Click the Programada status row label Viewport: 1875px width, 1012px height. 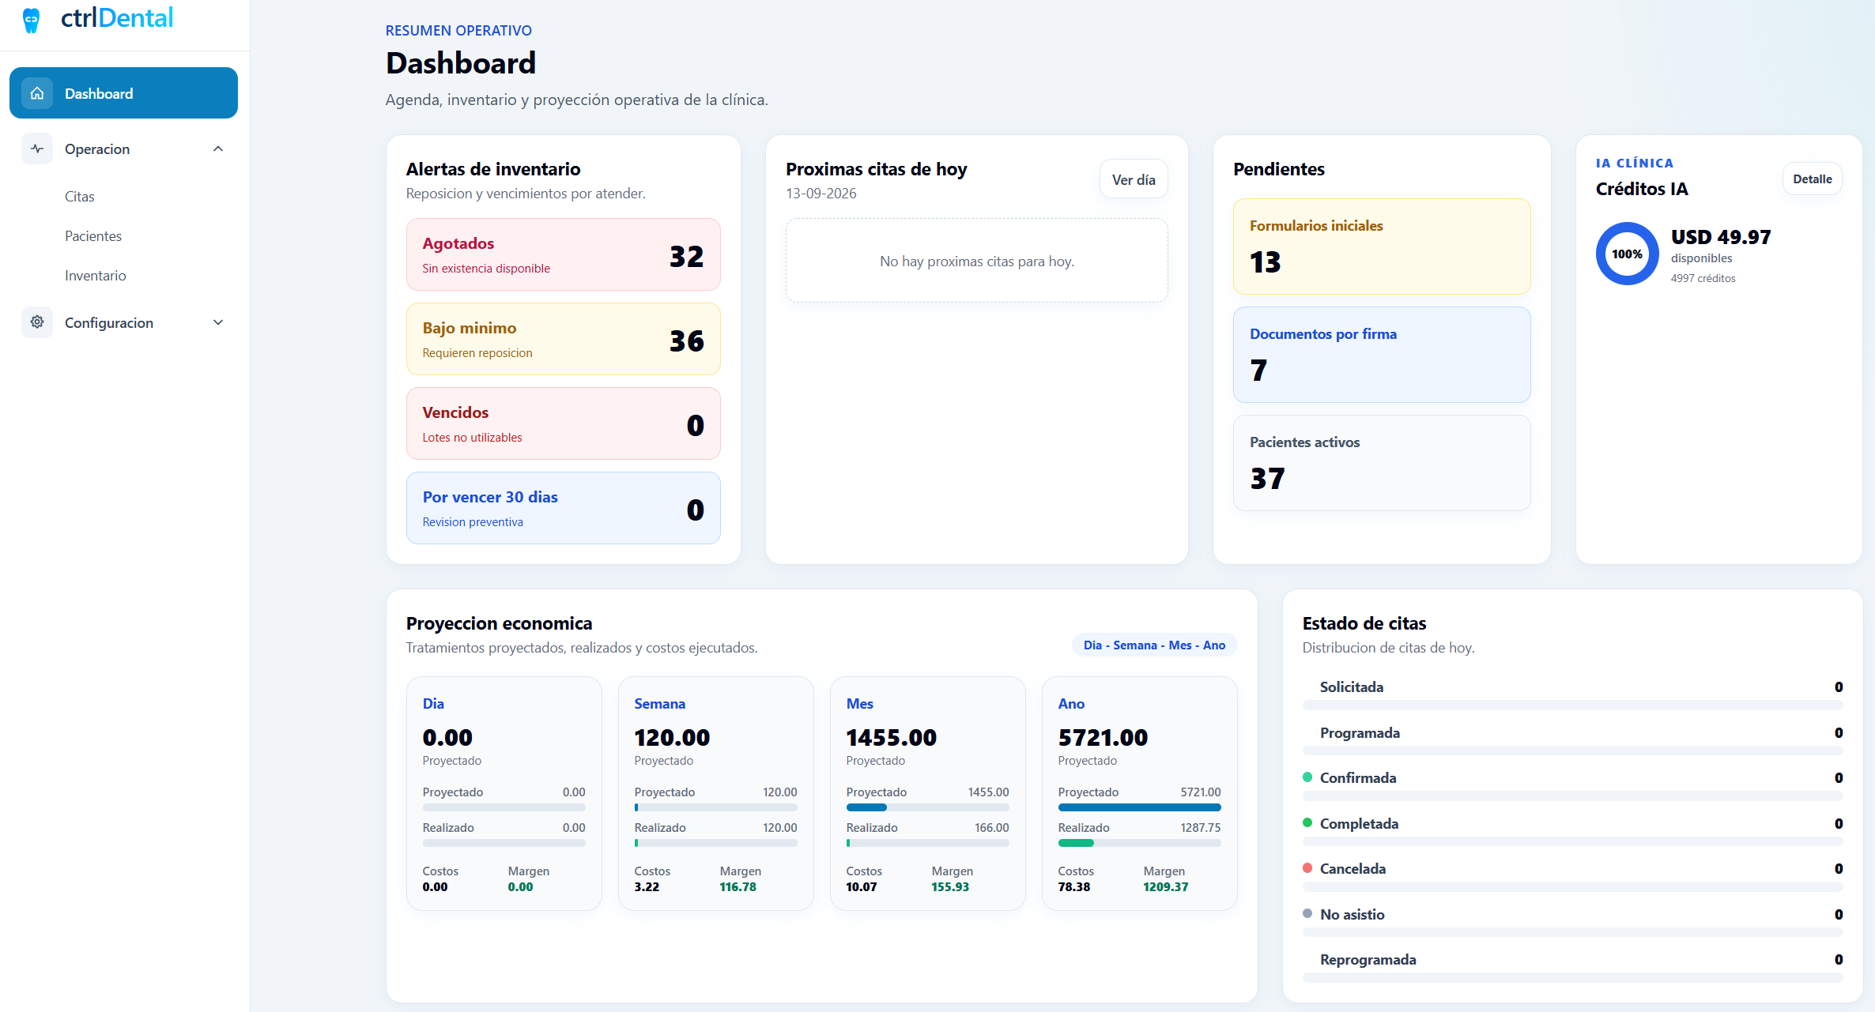(1360, 733)
